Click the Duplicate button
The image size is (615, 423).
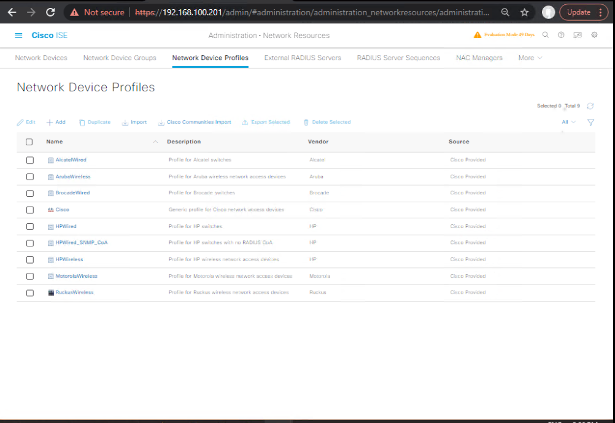(x=95, y=122)
